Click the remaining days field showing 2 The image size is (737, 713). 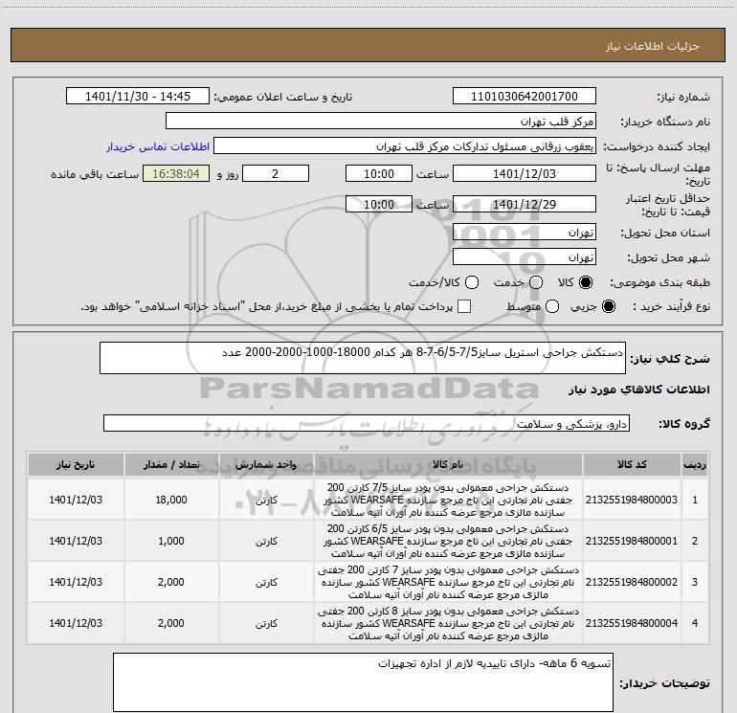click(x=276, y=173)
